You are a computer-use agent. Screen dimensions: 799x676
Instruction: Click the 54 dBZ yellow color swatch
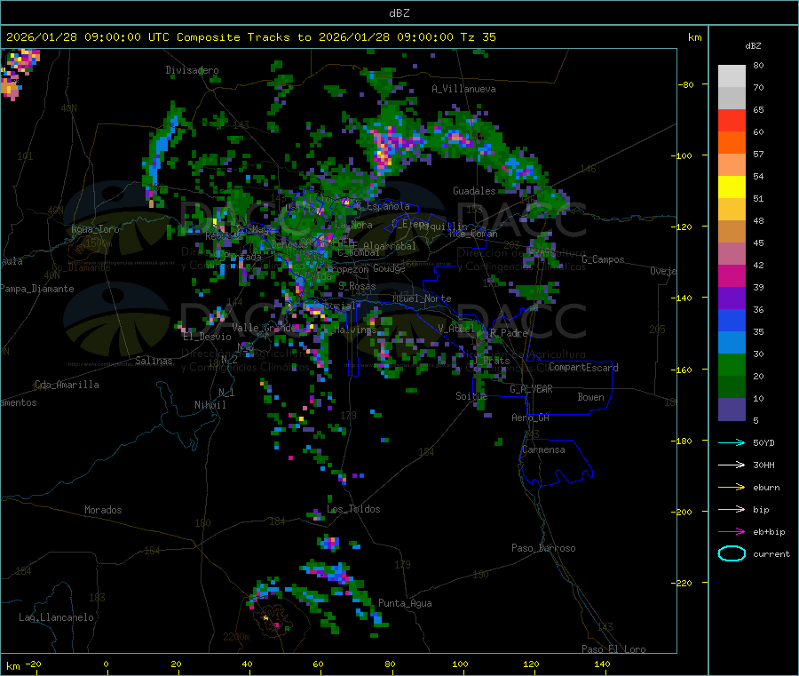[x=732, y=187]
